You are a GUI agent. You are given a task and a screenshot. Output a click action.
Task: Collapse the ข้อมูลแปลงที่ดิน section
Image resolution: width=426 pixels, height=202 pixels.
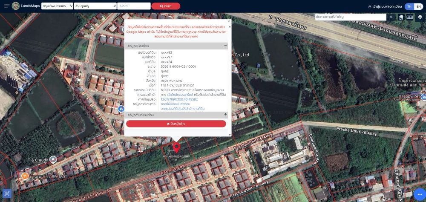225,45
